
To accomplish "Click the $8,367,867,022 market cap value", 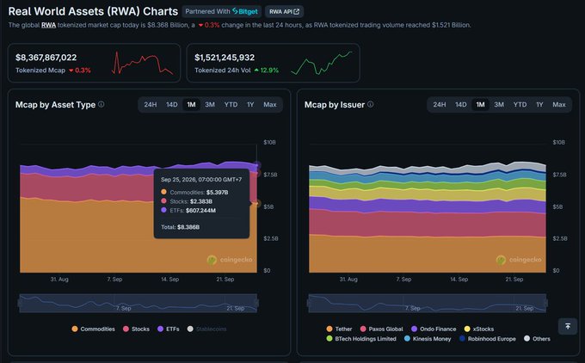I will tap(46, 58).
